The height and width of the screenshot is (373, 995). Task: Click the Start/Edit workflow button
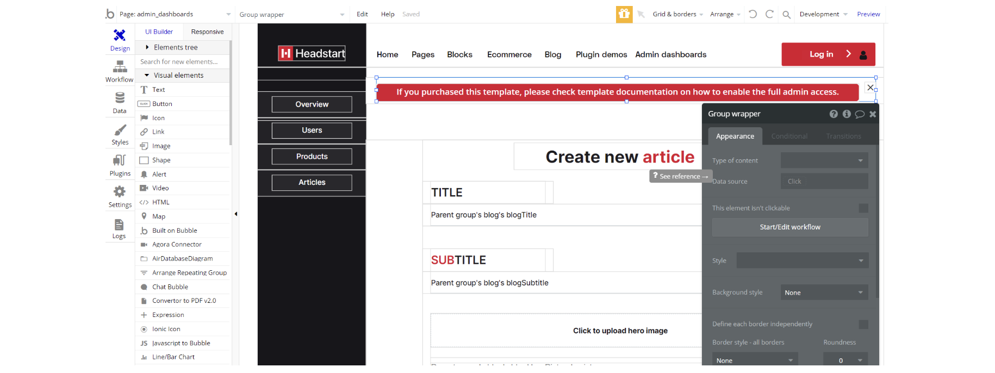(x=789, y=227)
